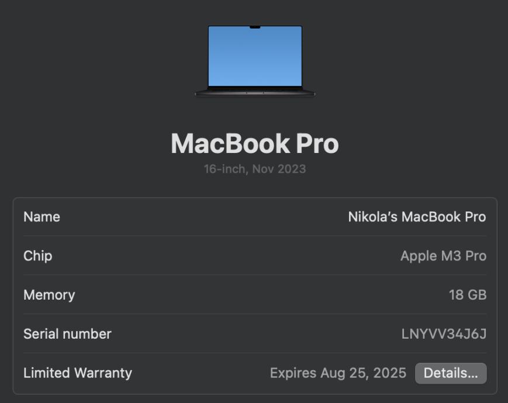The width and height of the screenshot is (508, 403).
Task: Click the serial number LNYVV34J6J
Action: [444, 334]
